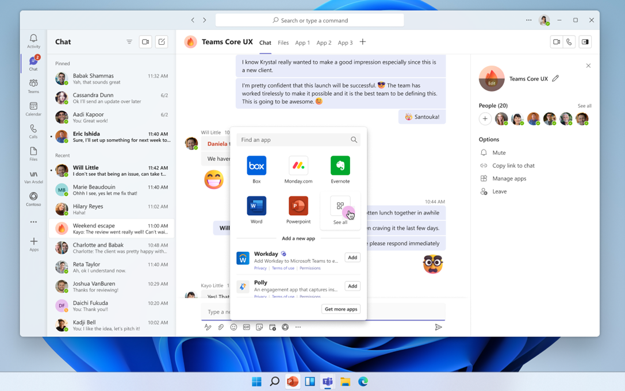The width and height of the screenshot is (625, 391).
Task: Click Get more apps button
Action: tap(341, 309)
